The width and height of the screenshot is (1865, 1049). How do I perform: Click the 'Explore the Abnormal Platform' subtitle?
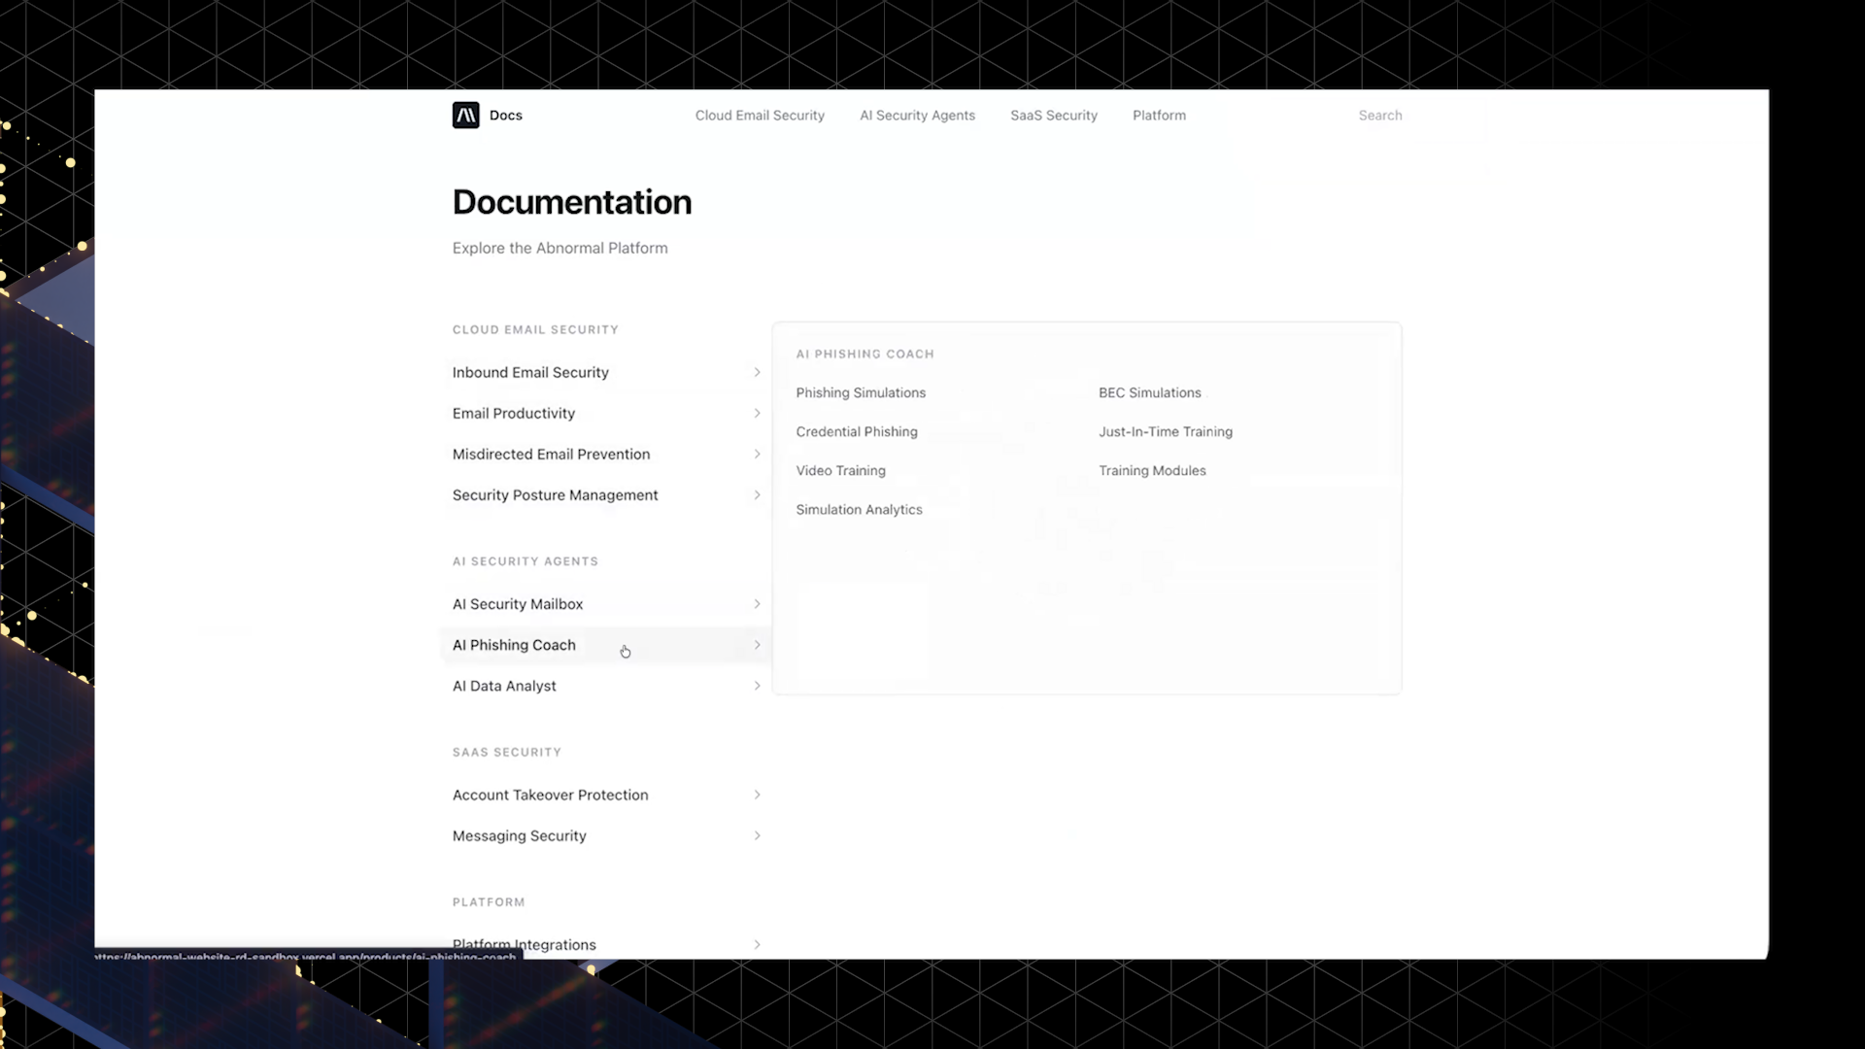560,249
